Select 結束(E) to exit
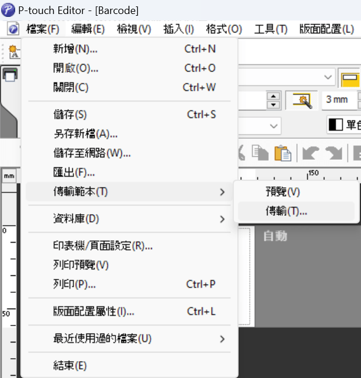This screenshot has width=361, height=378. (x=129, y=366)
